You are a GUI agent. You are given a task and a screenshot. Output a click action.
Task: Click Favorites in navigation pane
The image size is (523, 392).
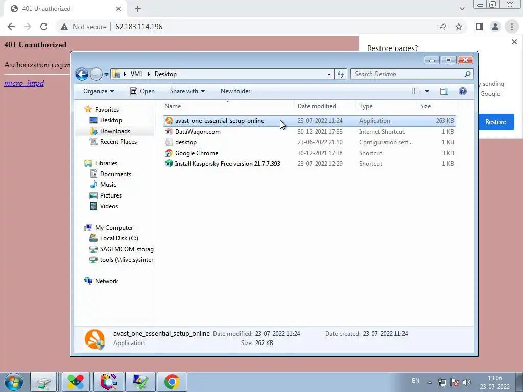[106, 110]
